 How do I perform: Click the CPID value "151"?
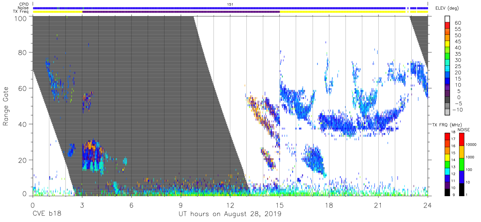(x=230, y=4)
